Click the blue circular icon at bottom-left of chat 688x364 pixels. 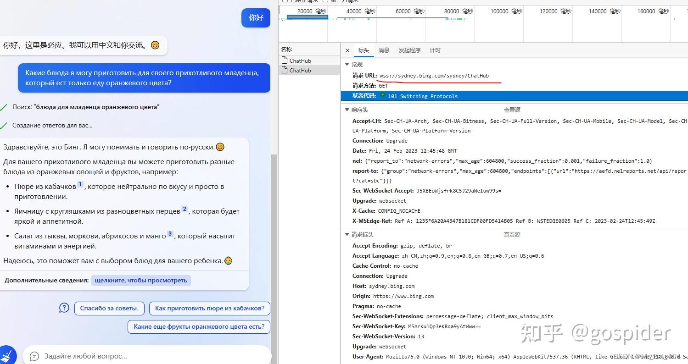click(x=8, y=355)
